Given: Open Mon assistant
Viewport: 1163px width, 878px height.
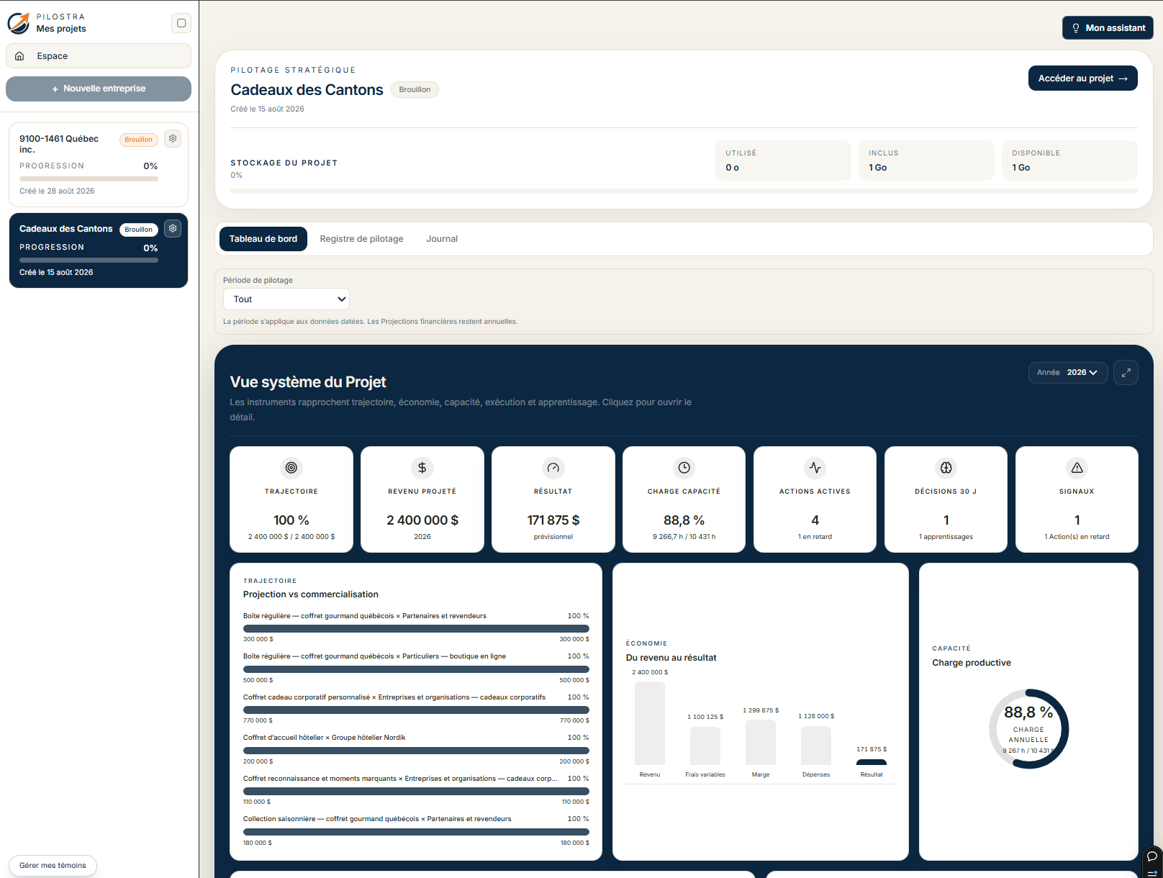Looking at the screenshot, I should (x=1108, y=28).
